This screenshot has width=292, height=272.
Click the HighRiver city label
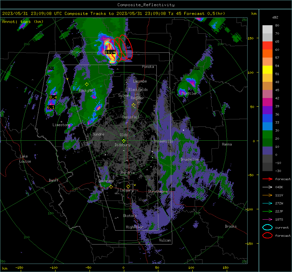point(135,227)
